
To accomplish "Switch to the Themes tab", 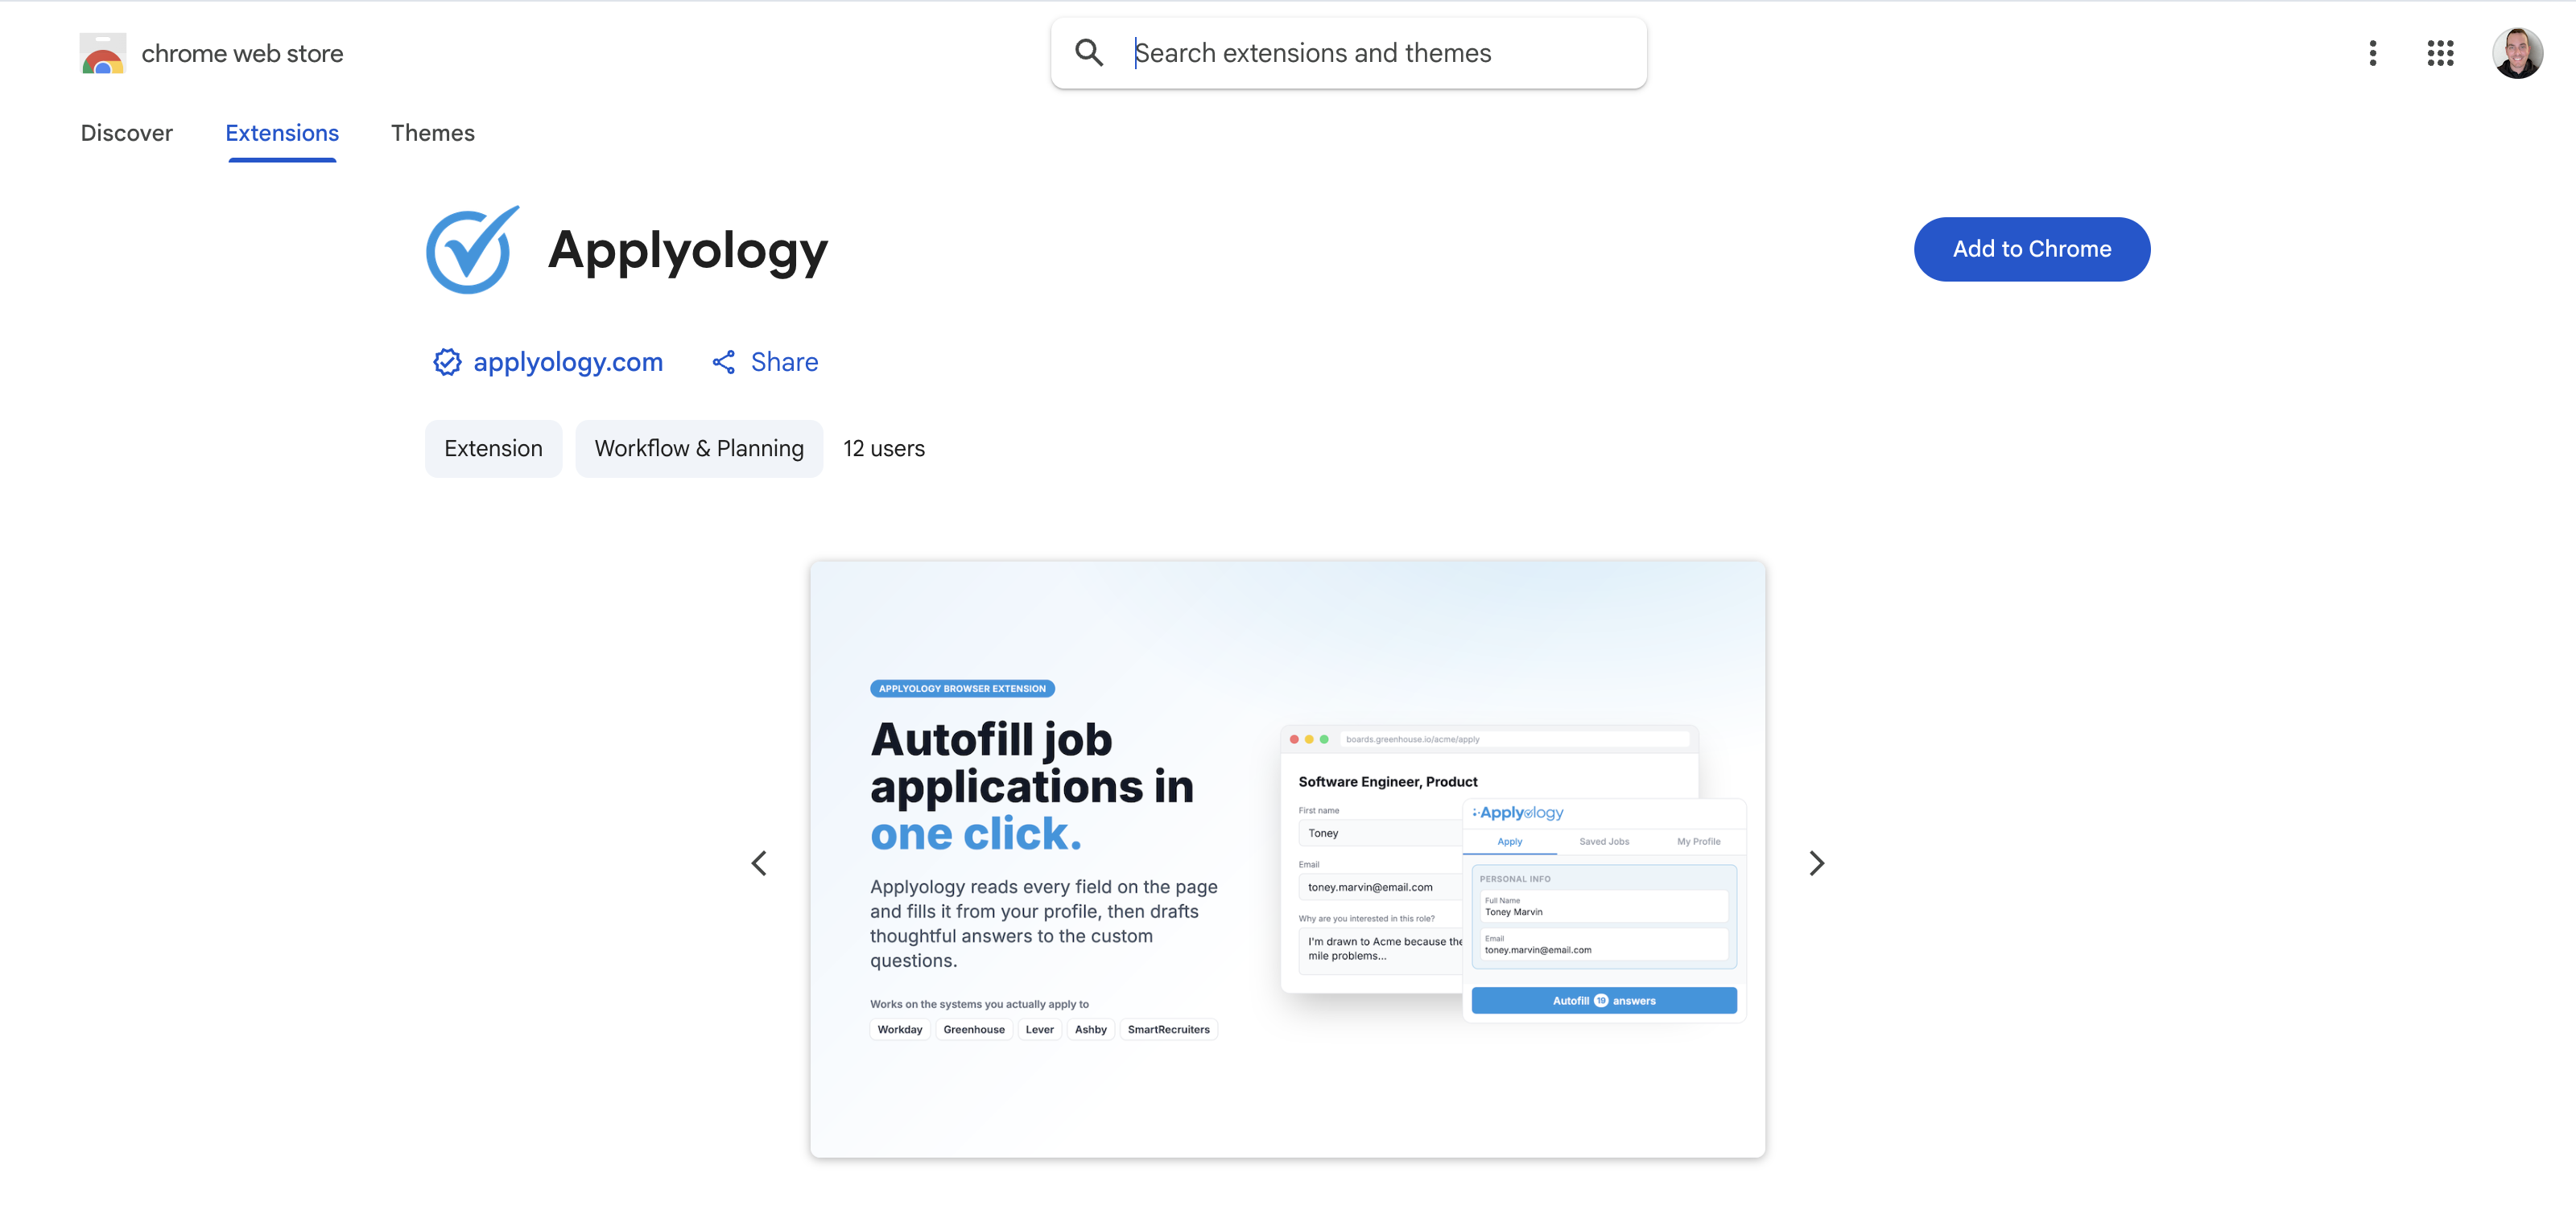I will coord(433,133).
